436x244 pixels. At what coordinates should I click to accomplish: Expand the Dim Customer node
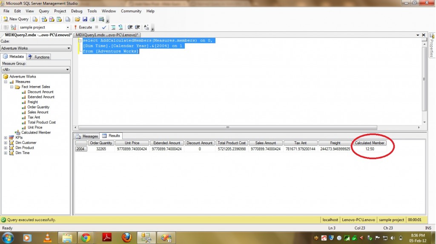[6, 143]
